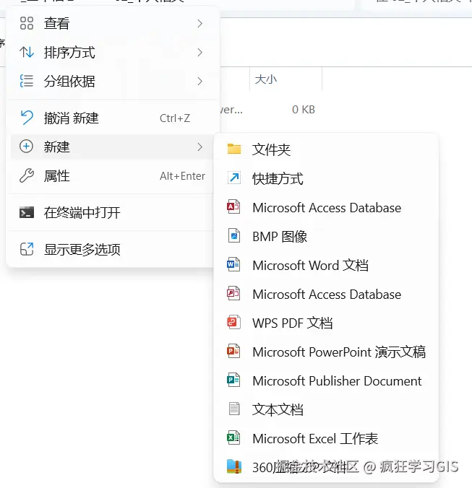Click the WPS PDF red icon
The height and width of the screenshot is (488, 472).
tap(233, 323)
